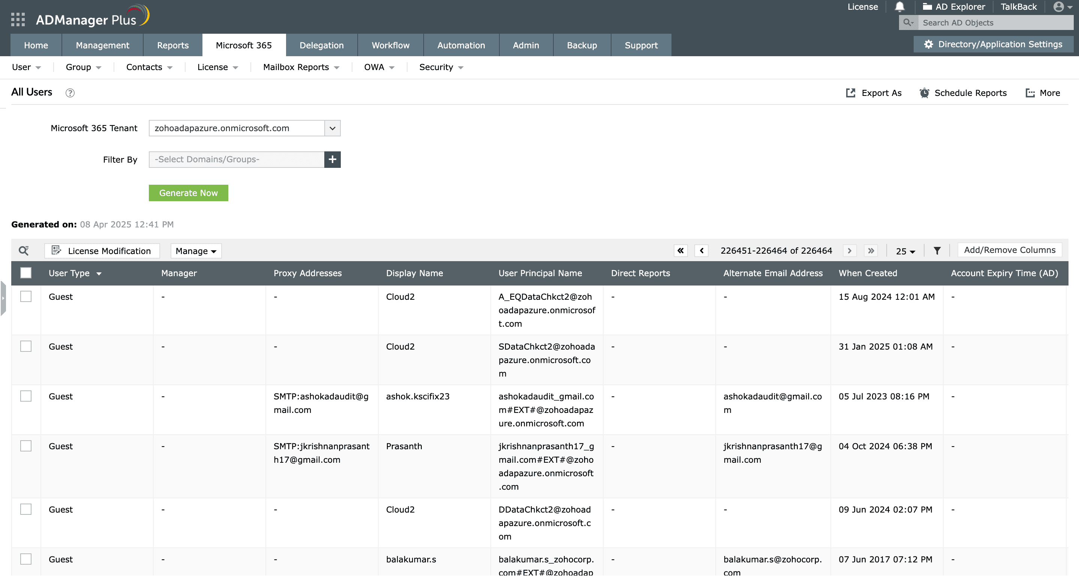Viewport: 1079px width, 583px height.
Task: Tick the checkbox for ashok.kscifix23
Action: tap(26, 396)
